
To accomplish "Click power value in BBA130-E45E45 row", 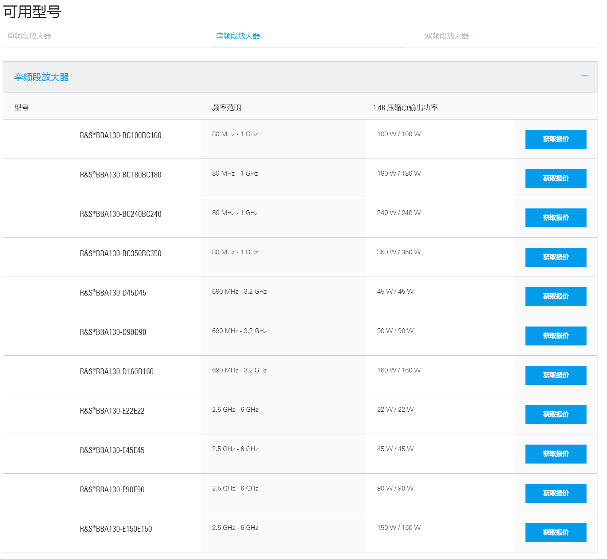I will [x=395, y=449].
